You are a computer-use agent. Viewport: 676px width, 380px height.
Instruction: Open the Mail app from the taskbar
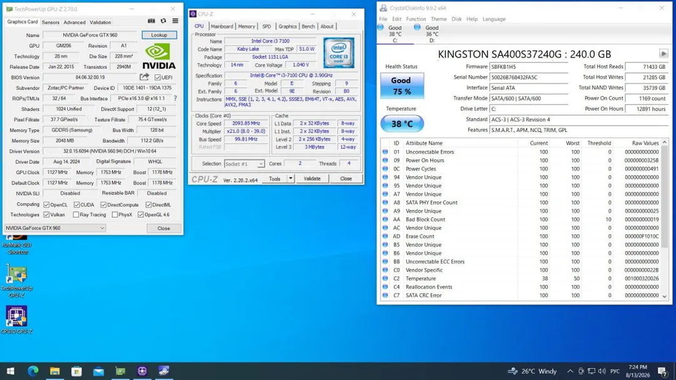(x=99, y=371)
